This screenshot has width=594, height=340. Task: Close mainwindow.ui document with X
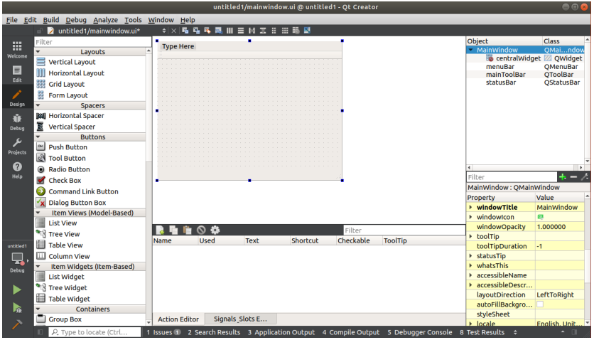(x=173, y=31)
